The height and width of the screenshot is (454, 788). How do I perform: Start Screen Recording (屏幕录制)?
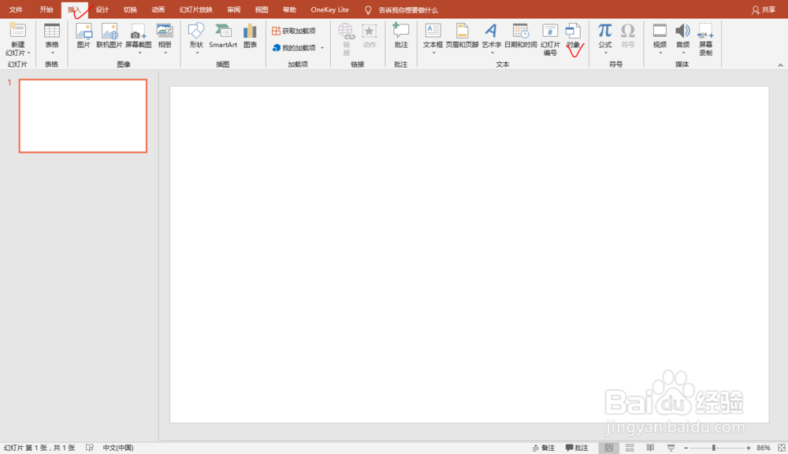pos(705,39)
